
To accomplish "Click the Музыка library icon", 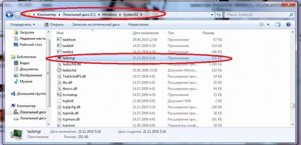I will 16,81.
